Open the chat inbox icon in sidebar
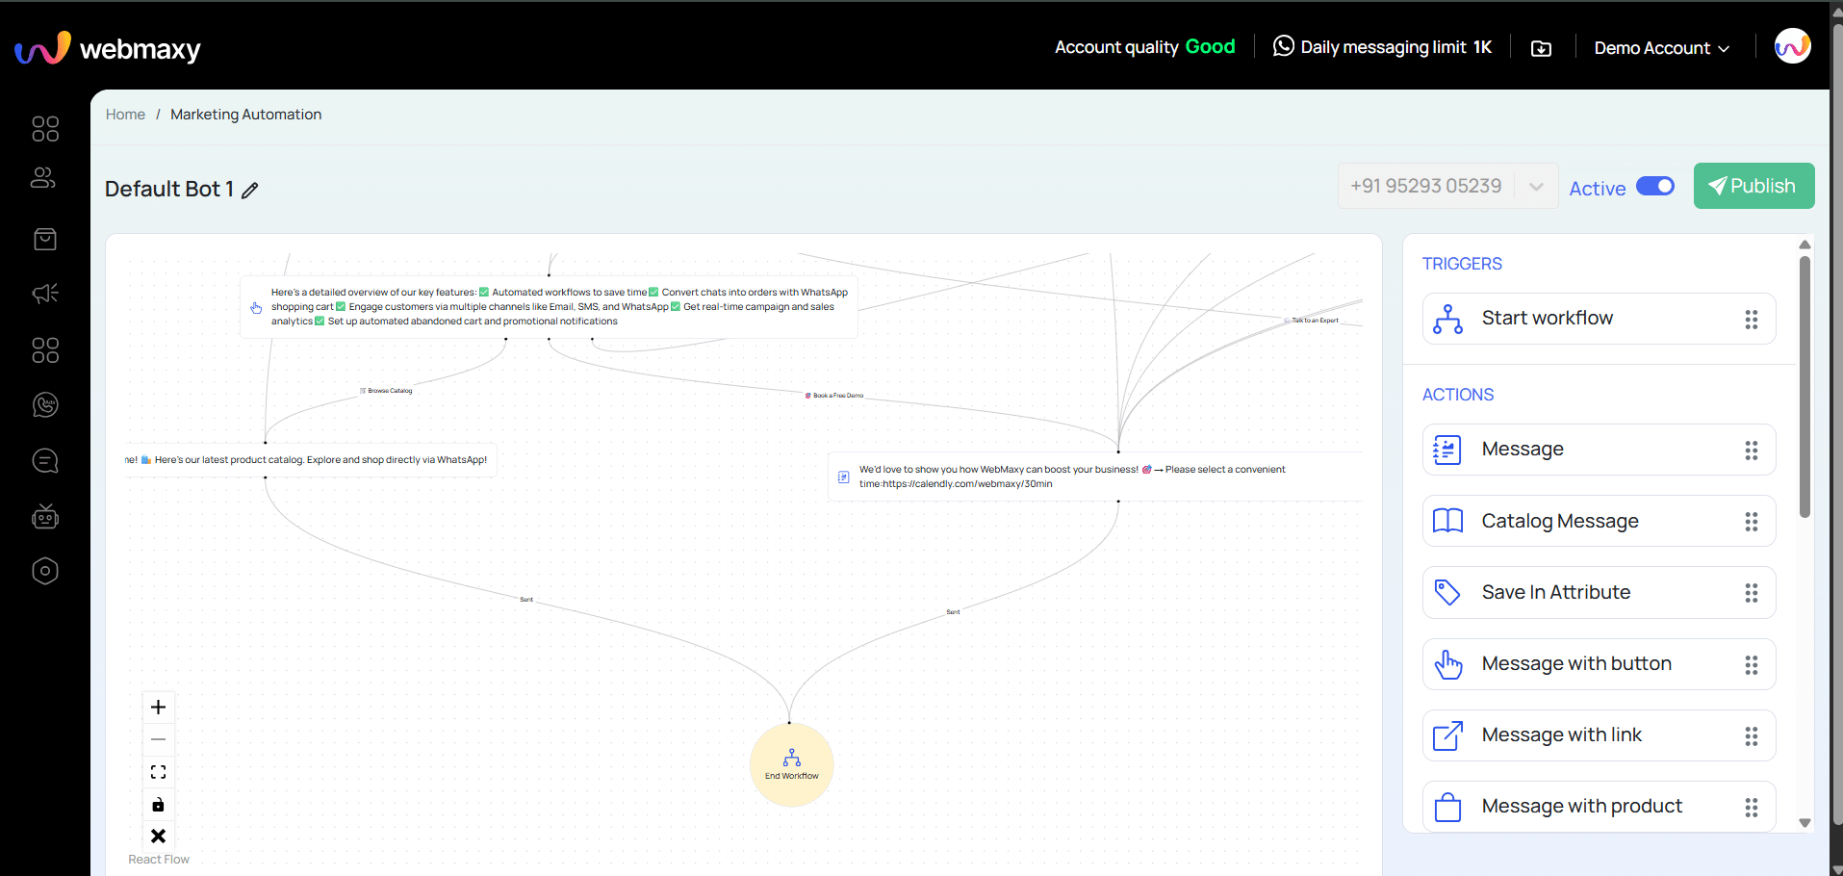 point(45,461)
